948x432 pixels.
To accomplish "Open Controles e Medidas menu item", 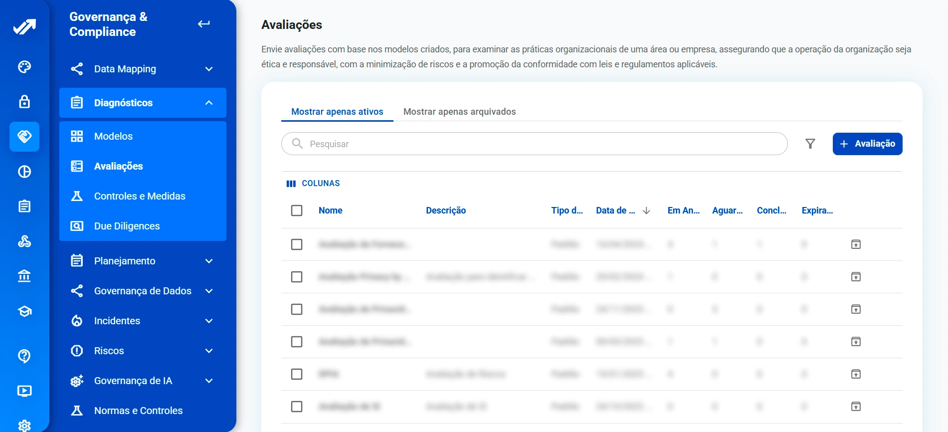I will tap(140, 196).
